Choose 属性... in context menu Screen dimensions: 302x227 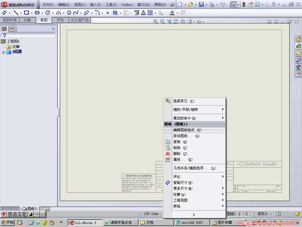click(x=194, y=160)
